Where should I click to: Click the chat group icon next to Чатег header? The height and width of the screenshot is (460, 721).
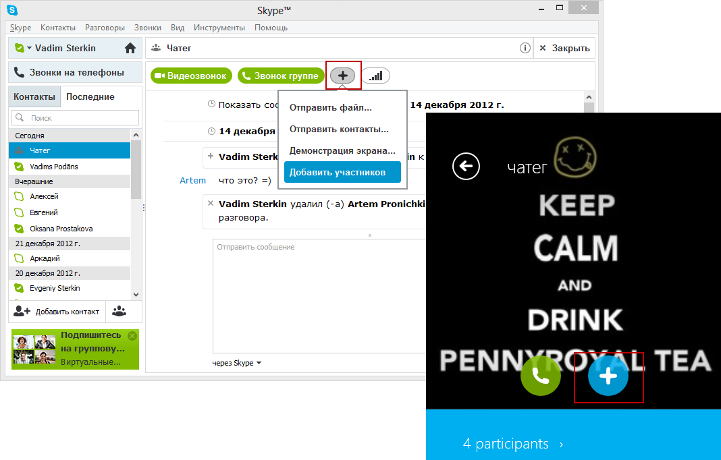(157, 48)
